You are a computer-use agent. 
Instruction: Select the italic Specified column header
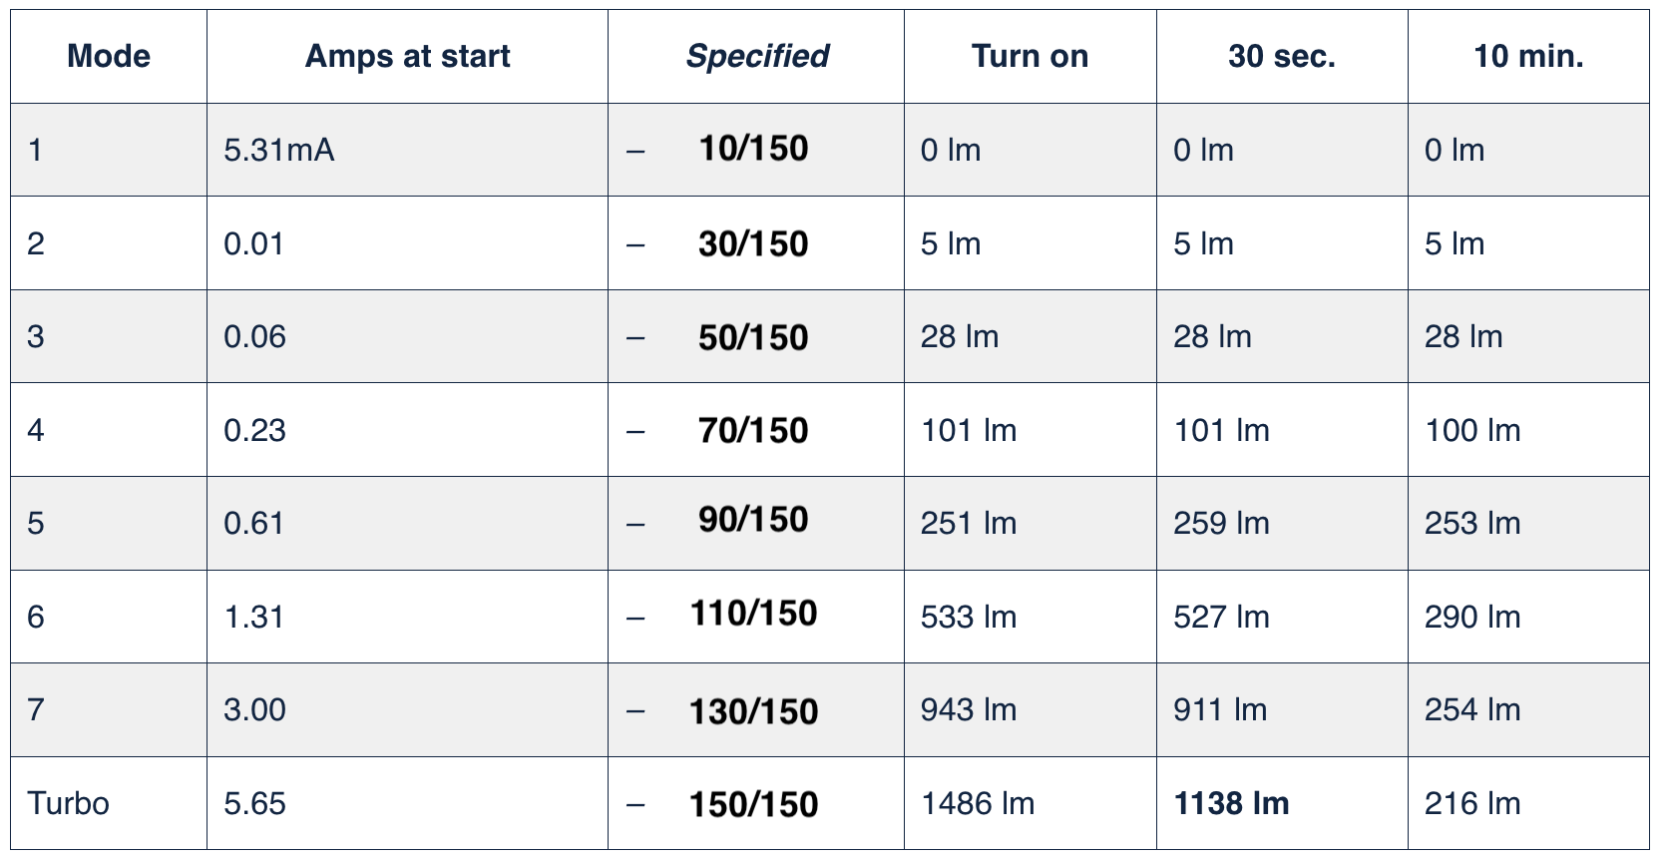tap(757, 56)
